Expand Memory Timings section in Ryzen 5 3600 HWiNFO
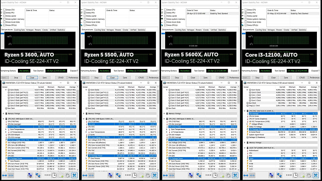Image resolution: width=322 pixels, height=181 pixels. tap(3, 113)
